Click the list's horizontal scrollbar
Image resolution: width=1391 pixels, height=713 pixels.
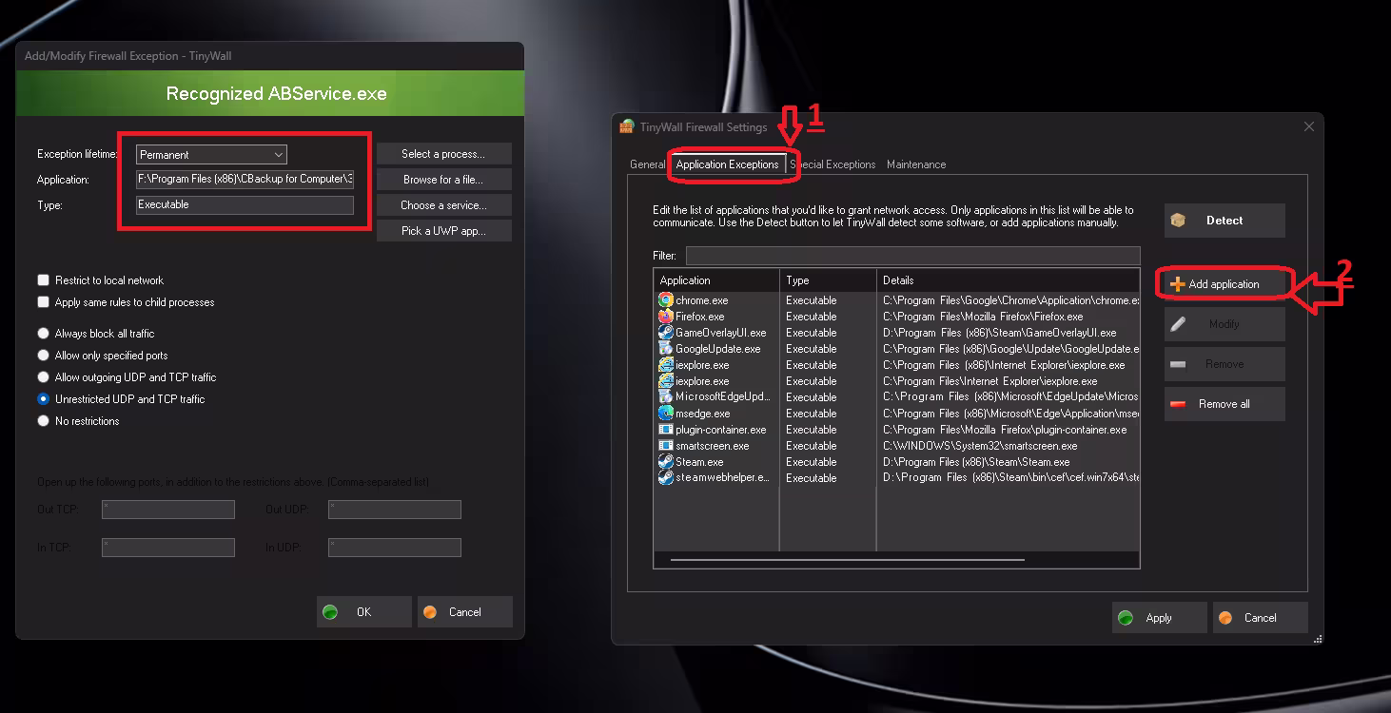point(847,560)
